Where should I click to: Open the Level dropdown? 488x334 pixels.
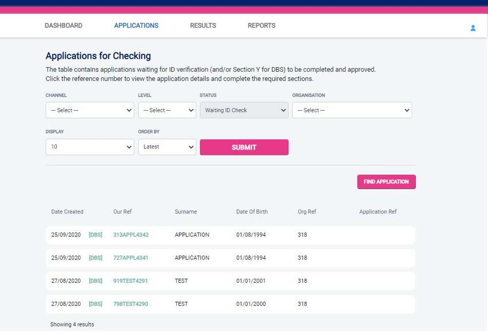(x=167, y=110)
